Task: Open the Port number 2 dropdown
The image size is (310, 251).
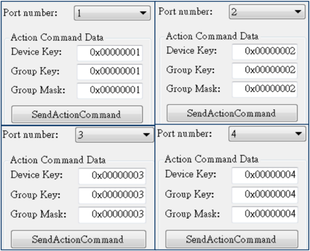Action: [x=267, y=12]
